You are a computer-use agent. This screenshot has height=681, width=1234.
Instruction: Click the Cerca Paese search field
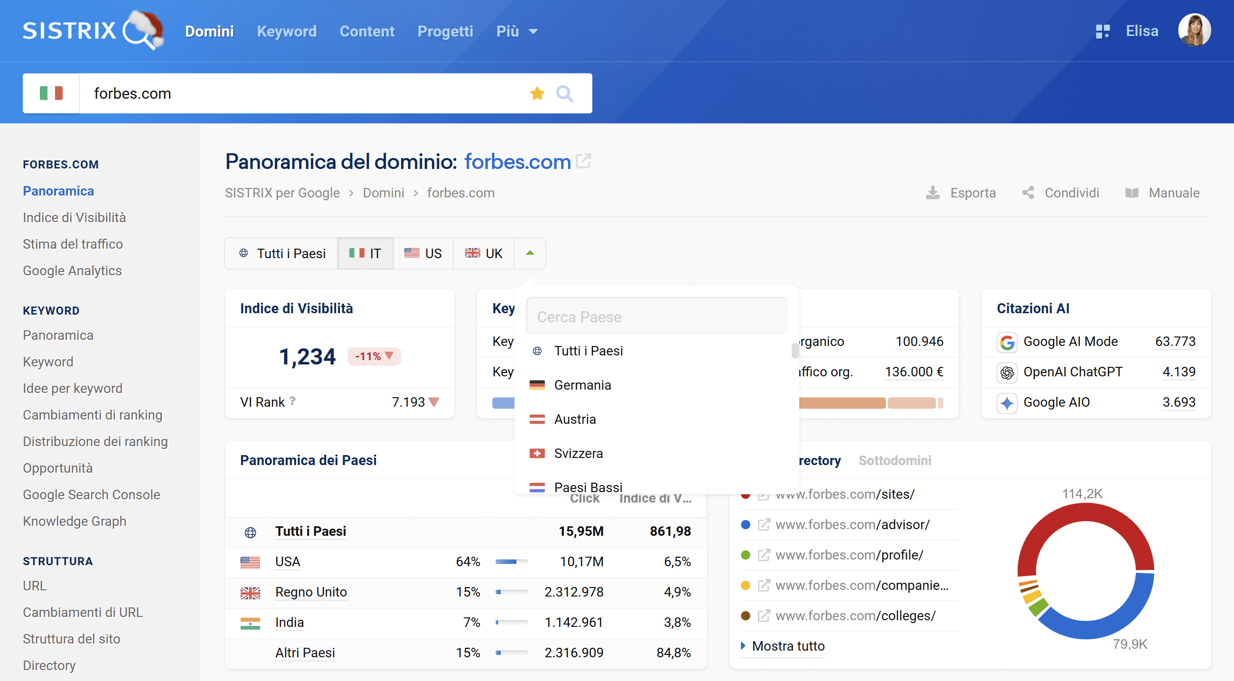pos(656,317)
